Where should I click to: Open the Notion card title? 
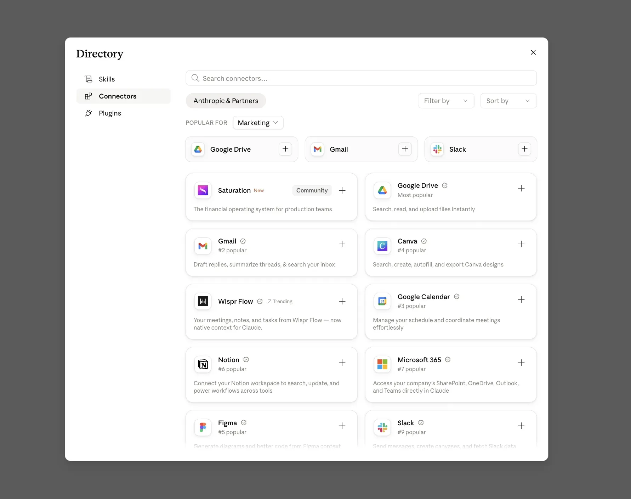point(229,360)
